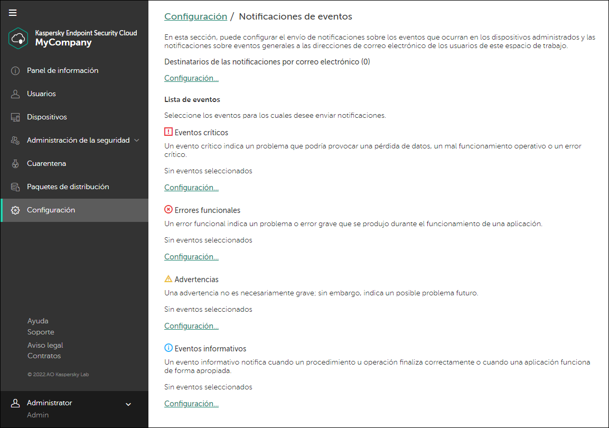Click the Paquetes de distribución icon
Screen dimensions: 609x428
(15, 187)
